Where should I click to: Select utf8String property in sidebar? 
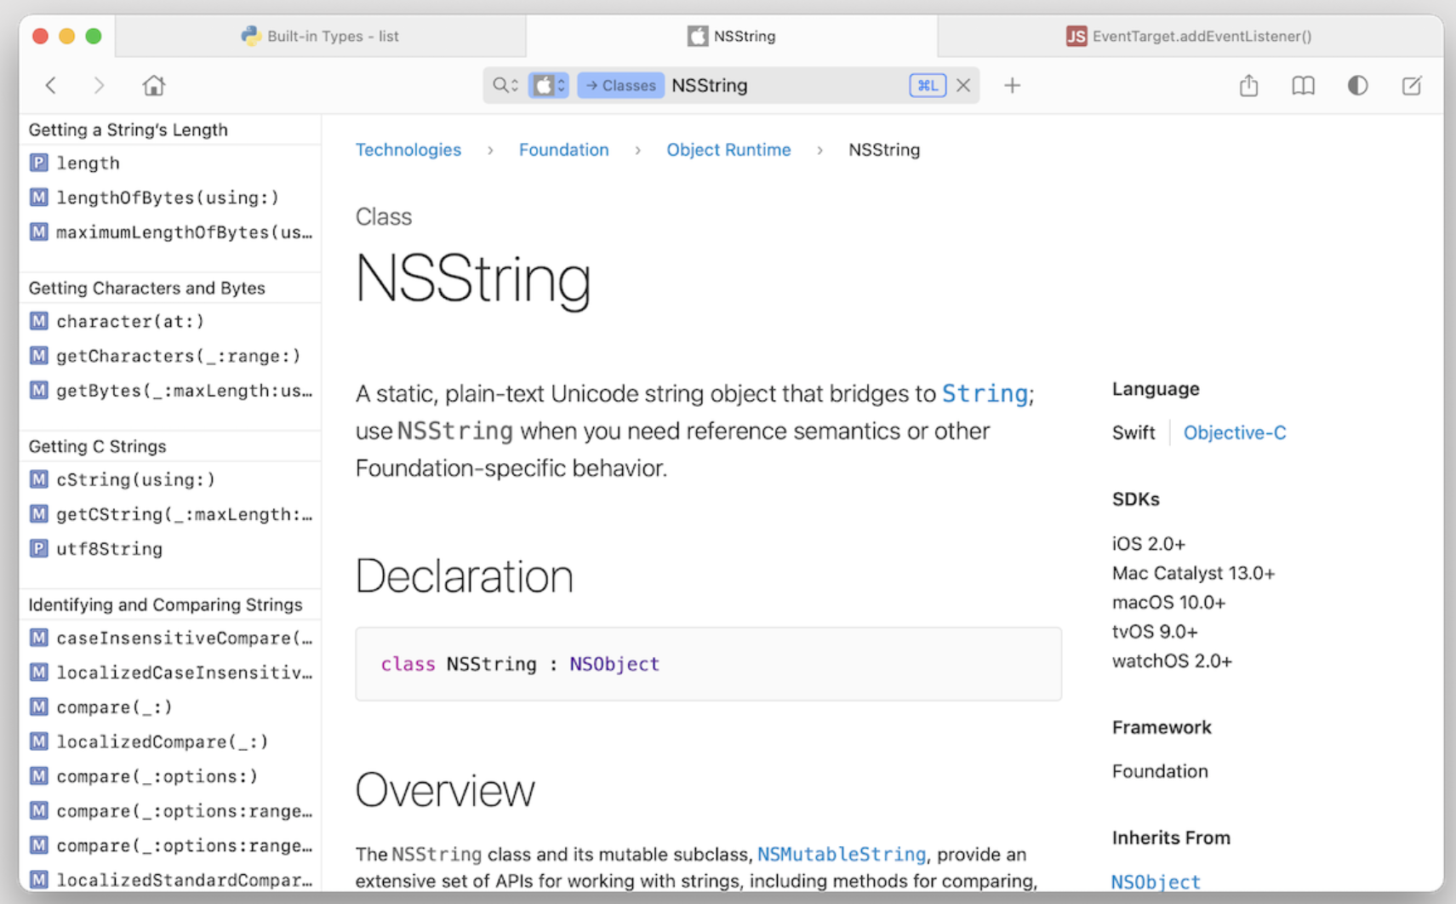point(109,549)
